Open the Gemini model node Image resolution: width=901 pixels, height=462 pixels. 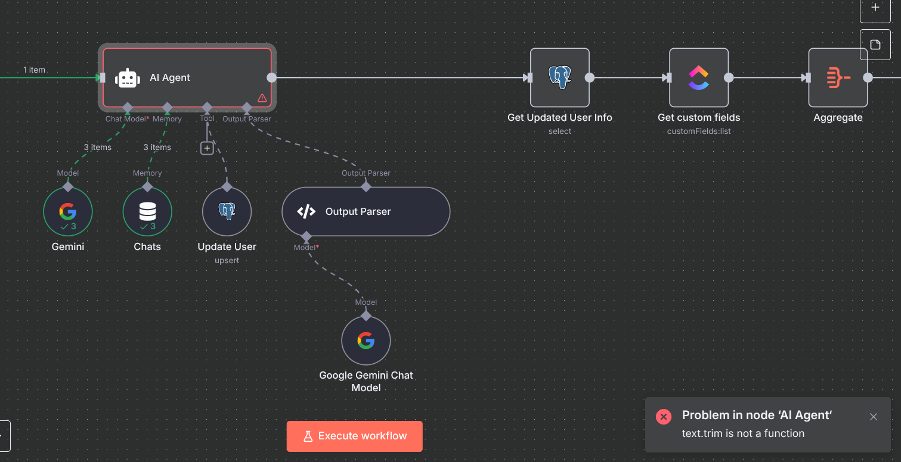[68, 211]
